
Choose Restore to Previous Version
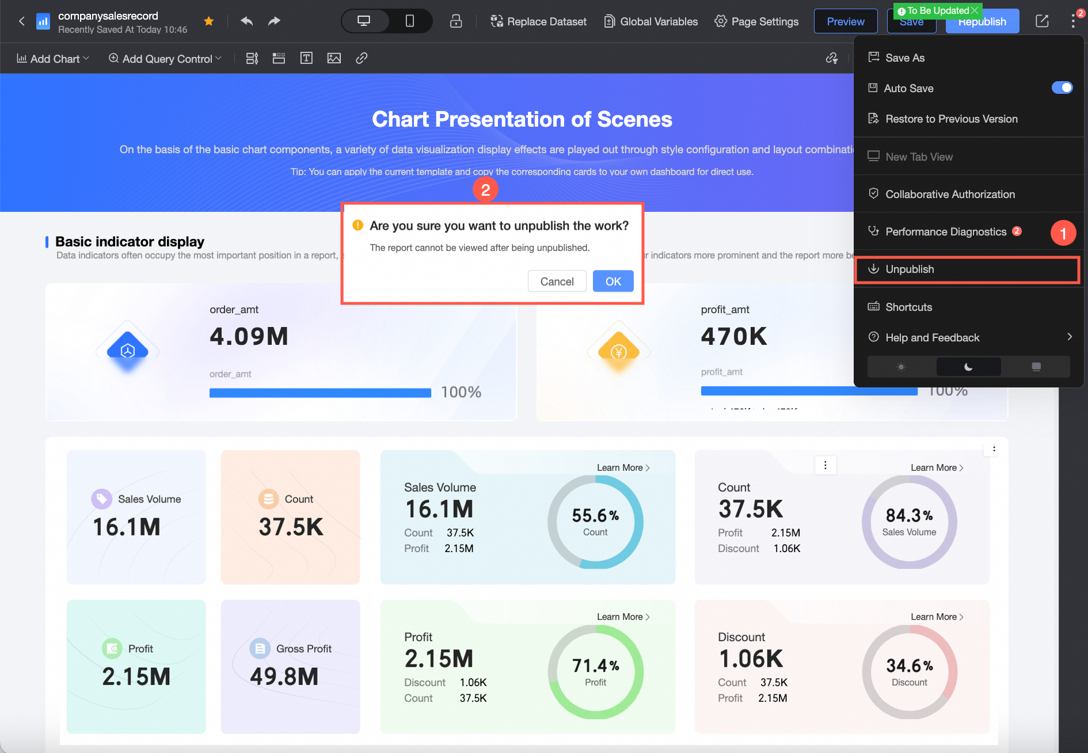(x=951, y=119)
